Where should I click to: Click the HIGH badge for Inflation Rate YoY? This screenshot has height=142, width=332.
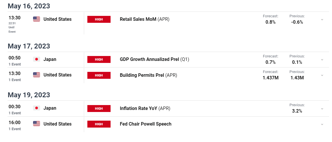99,109
